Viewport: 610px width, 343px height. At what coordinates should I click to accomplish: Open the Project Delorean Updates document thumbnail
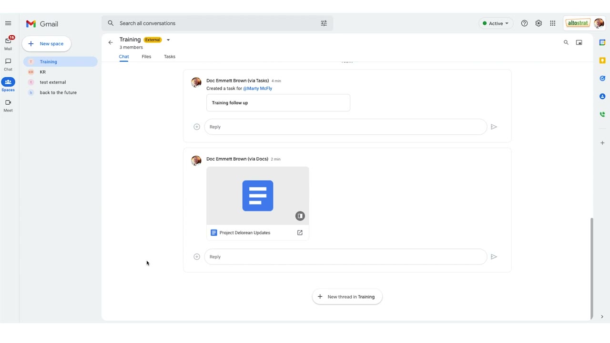click(258, 196)
